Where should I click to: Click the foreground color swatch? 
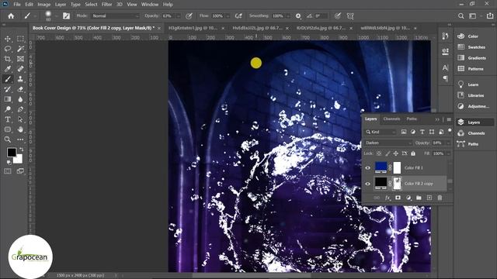(x=12, y=153)
